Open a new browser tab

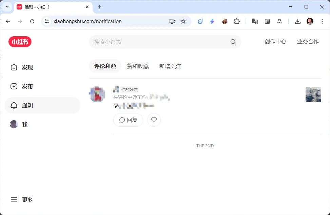click(x=99, y=7)
